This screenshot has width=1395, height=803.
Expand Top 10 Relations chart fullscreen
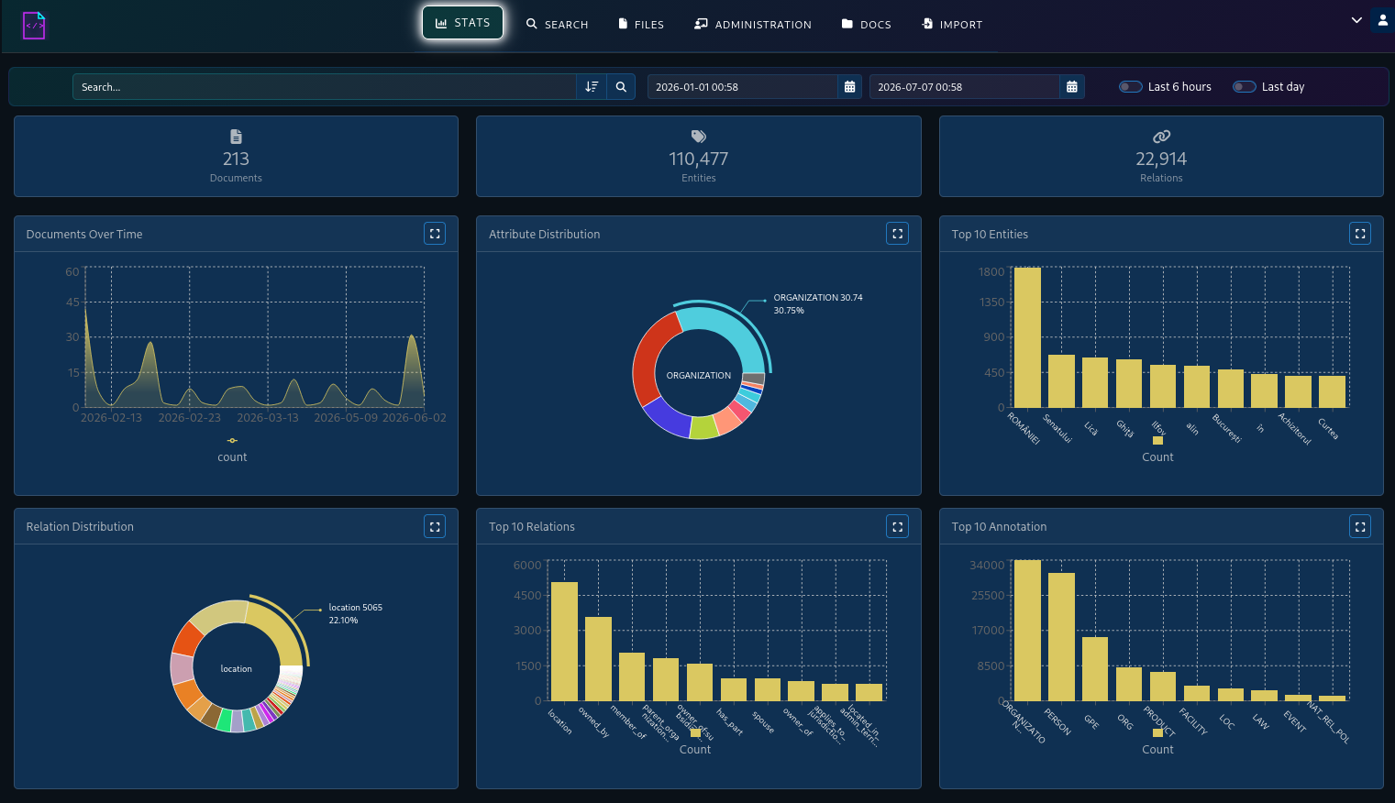point(898,526)
